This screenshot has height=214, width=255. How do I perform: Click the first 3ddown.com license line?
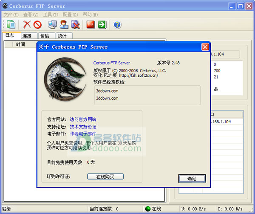107,91
